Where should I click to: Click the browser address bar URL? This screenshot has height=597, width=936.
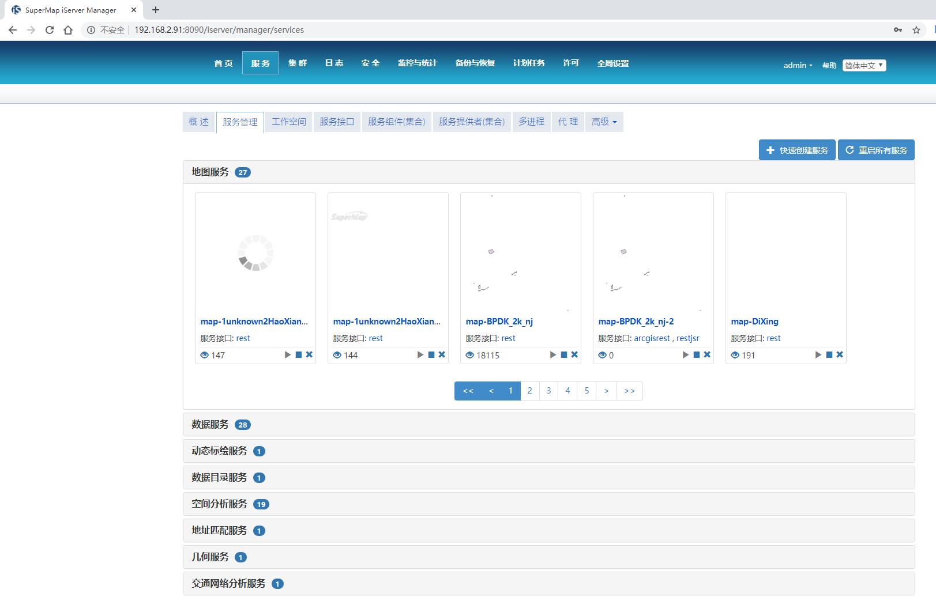[x=219, y=30]
